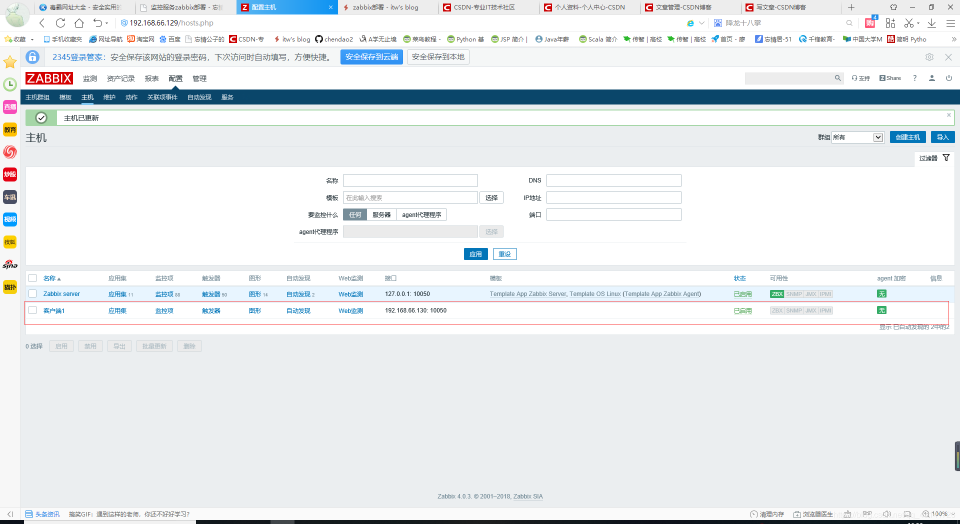Close the password manager bar

tap(948, 57)
